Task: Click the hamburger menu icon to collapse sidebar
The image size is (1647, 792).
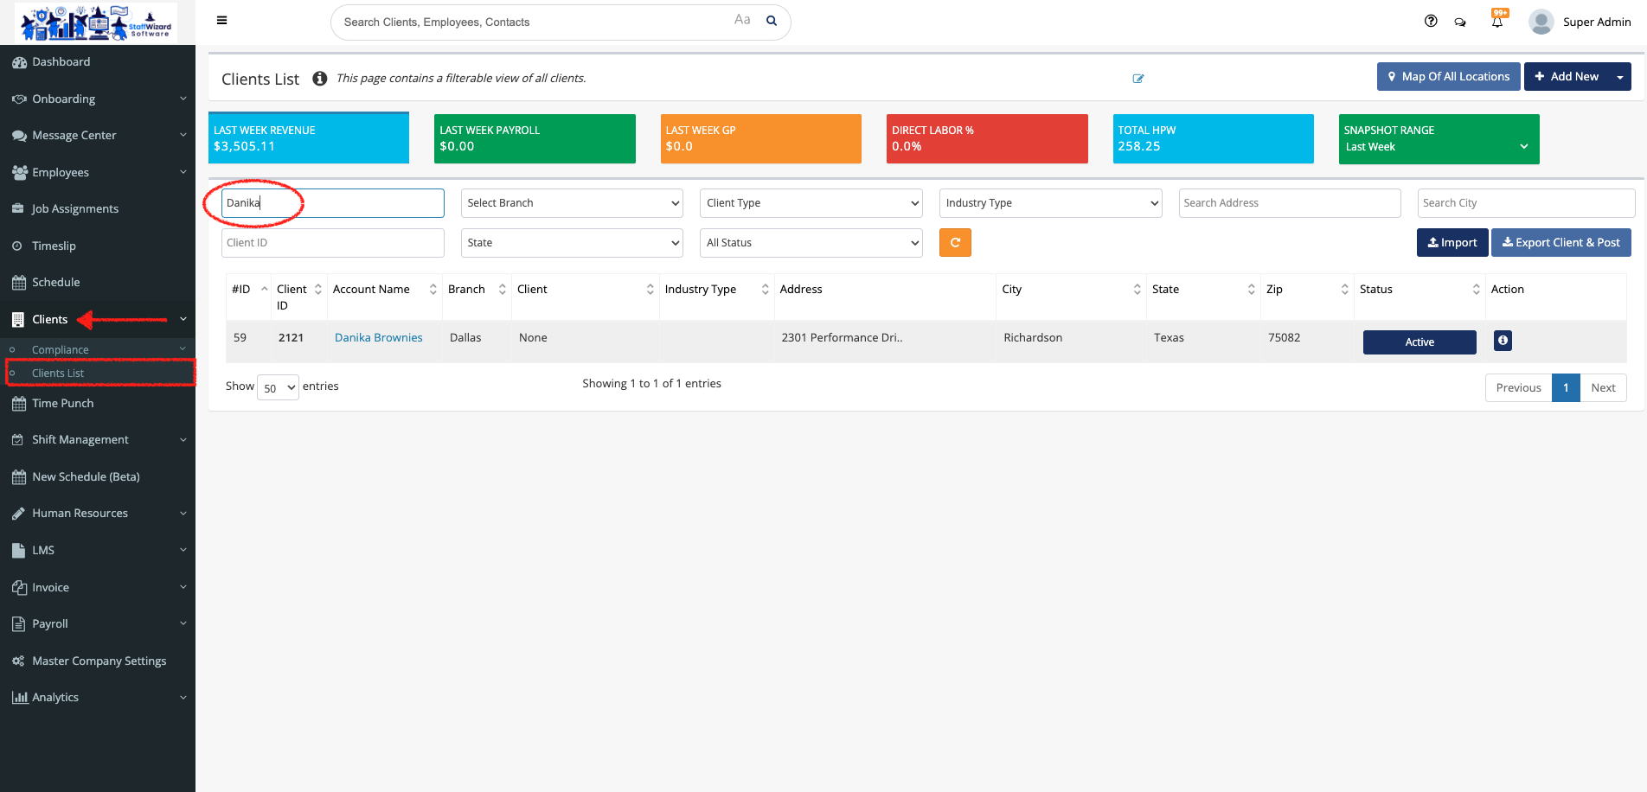Action: pos(222,21)
